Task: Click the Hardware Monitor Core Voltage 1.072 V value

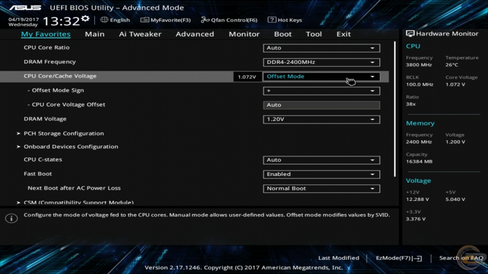Action: [x=455, y=84]
